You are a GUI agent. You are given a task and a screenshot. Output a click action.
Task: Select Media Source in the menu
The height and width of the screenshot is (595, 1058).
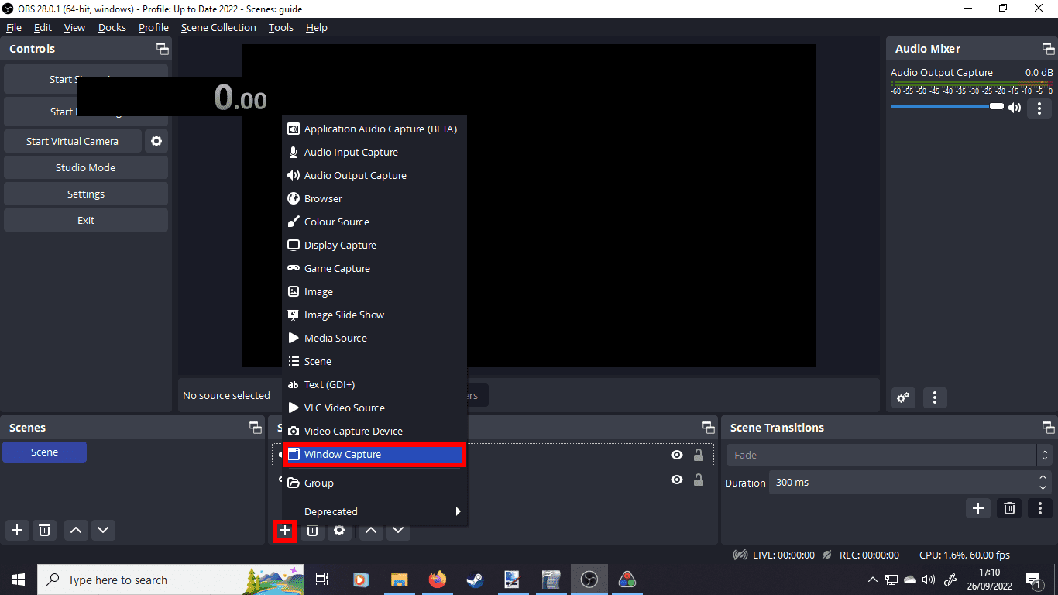pos(375,339)
